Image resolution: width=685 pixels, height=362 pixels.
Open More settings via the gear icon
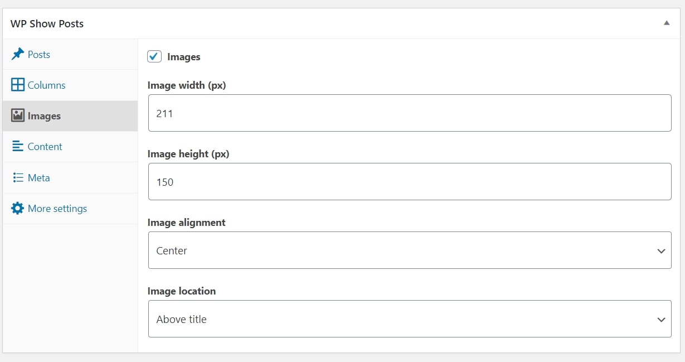click(x=17, y=208)
